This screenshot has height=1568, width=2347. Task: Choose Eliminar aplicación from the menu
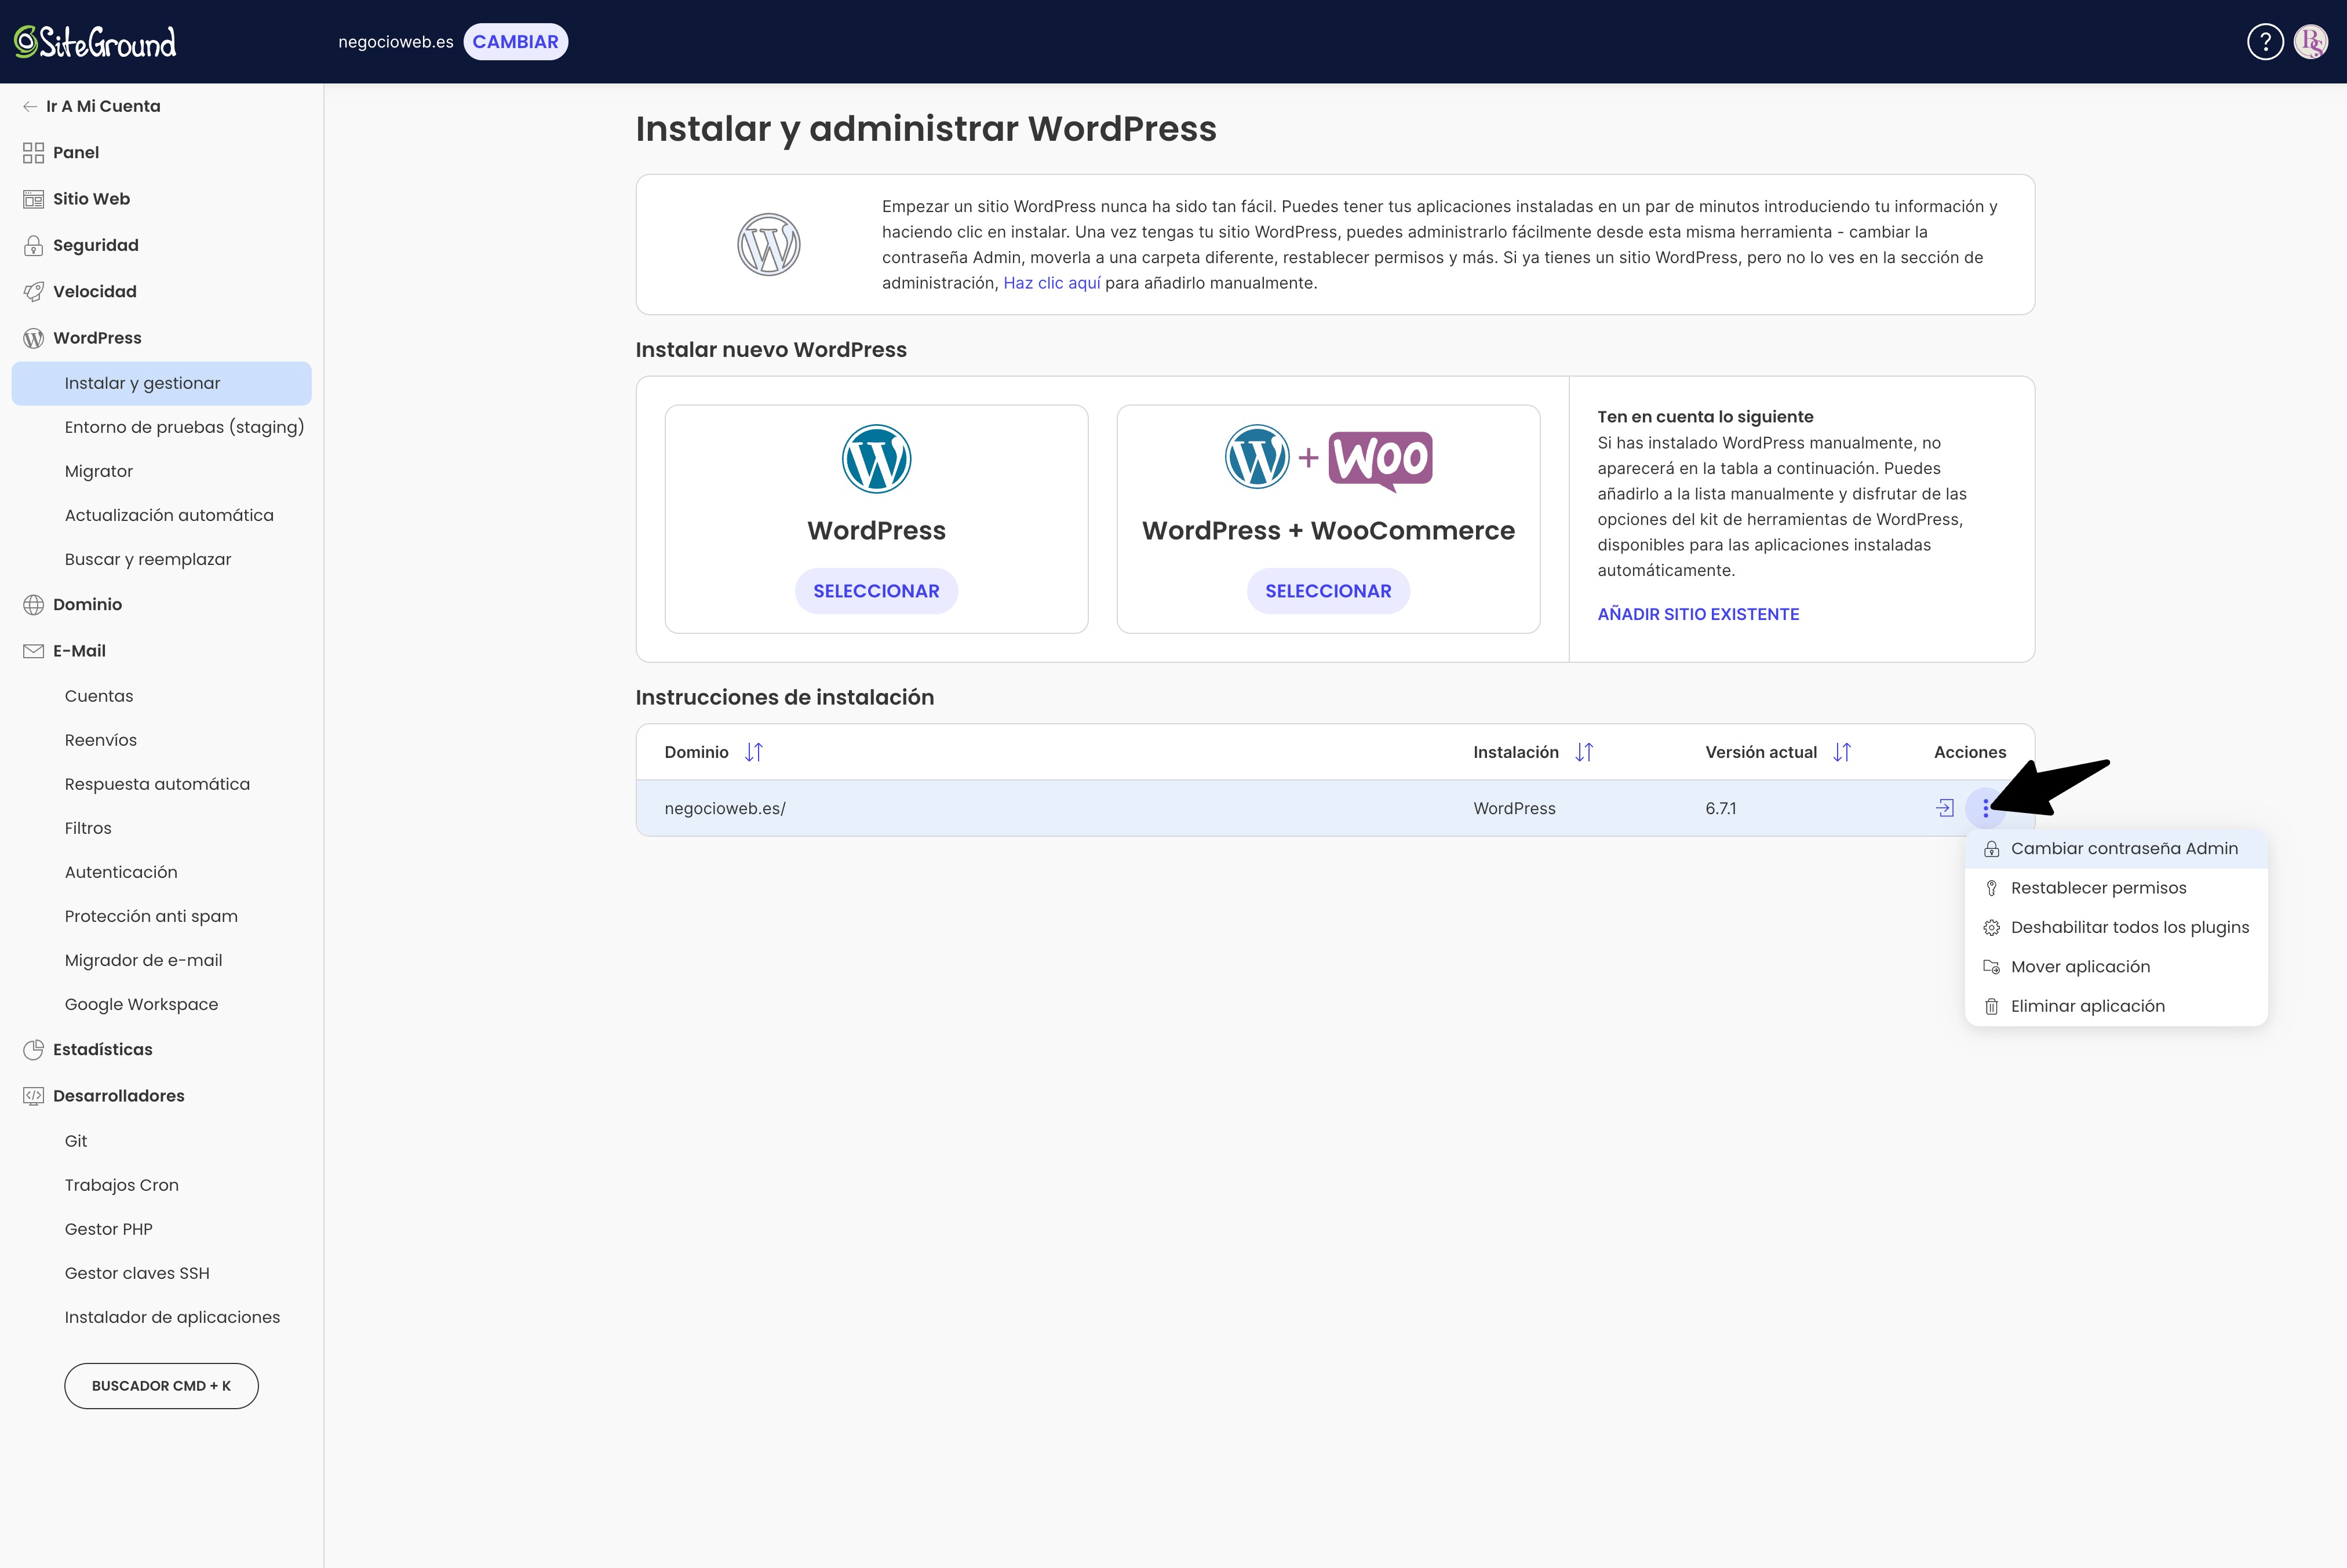2116,1006
